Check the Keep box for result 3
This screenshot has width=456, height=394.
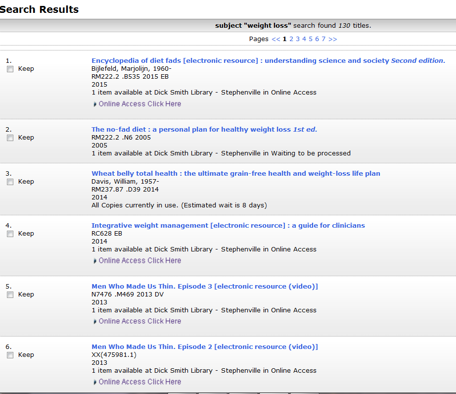pyautogui.click(x=10, y=182)
